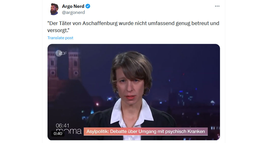The height and width of the screenshot is (143, 267).
Task: Click the moma show logo in video
Action: (x=69, y=131)
